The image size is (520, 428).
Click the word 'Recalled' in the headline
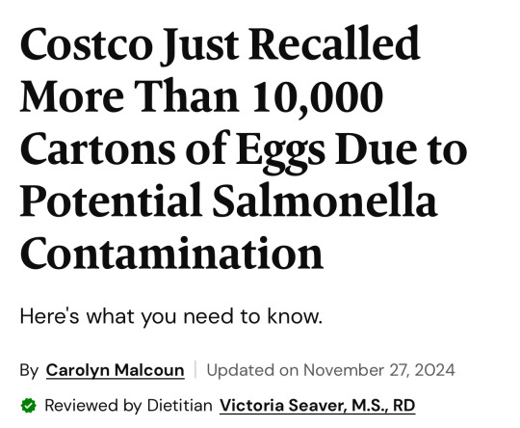coord(335,43)
